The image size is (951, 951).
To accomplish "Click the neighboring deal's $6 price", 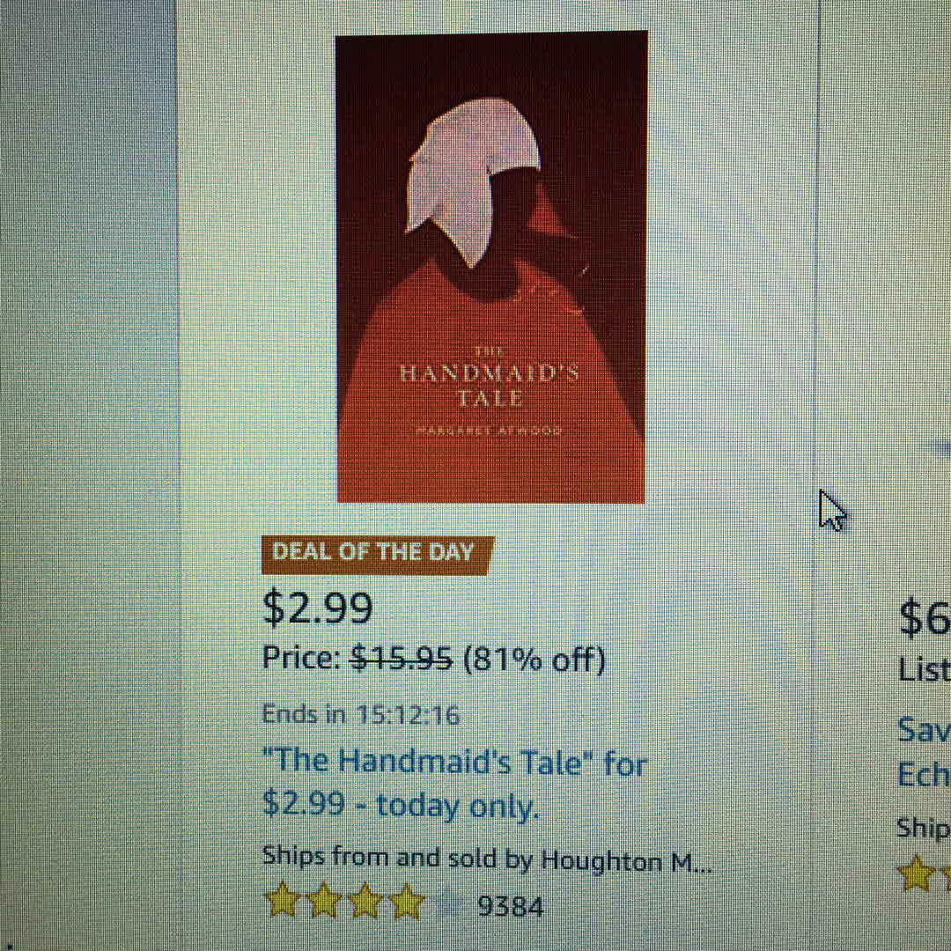I will [925, 617].
